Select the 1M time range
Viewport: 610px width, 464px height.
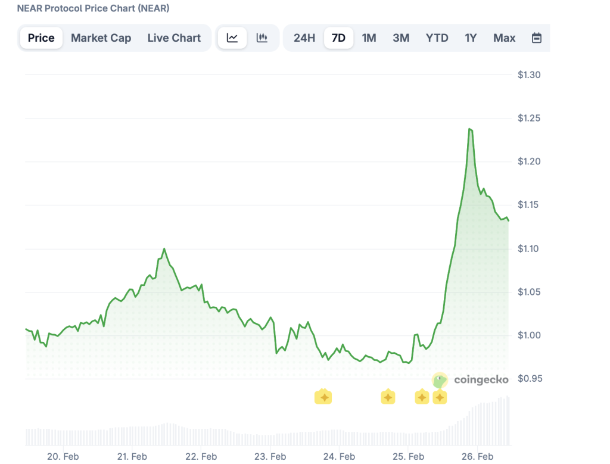click(x=369, y=38)
